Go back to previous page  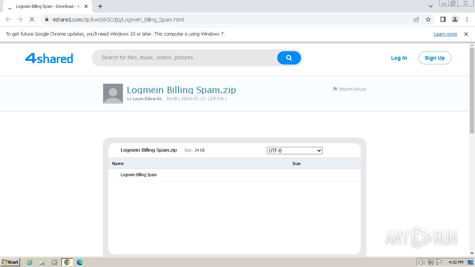click(8, 19)
